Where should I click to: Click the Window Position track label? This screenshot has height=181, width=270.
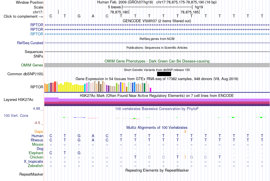(30, 2)
